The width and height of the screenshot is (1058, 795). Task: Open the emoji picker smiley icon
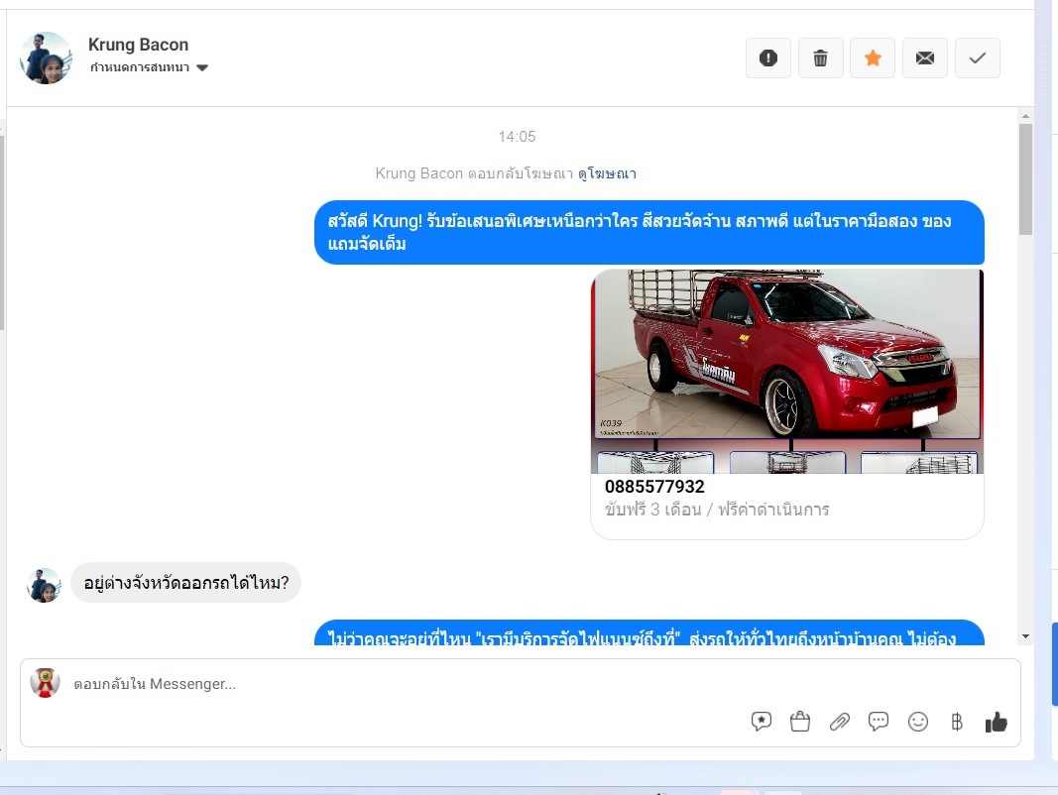pos(918,722)
